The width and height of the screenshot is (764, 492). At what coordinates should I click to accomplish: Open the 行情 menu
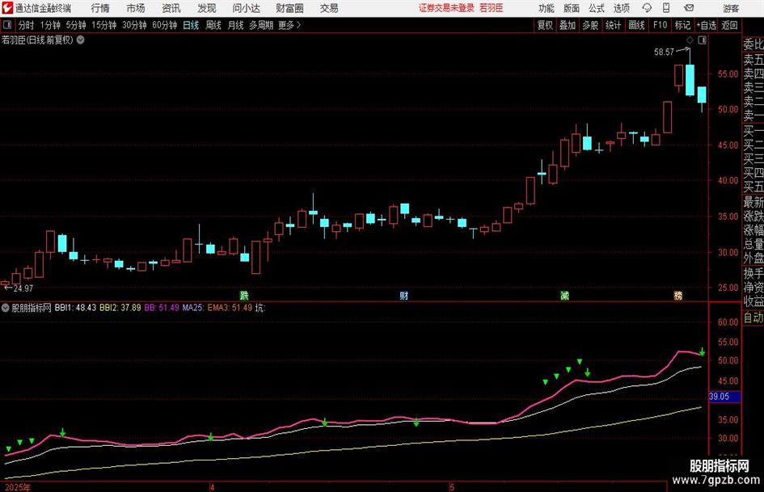[100, 8]
